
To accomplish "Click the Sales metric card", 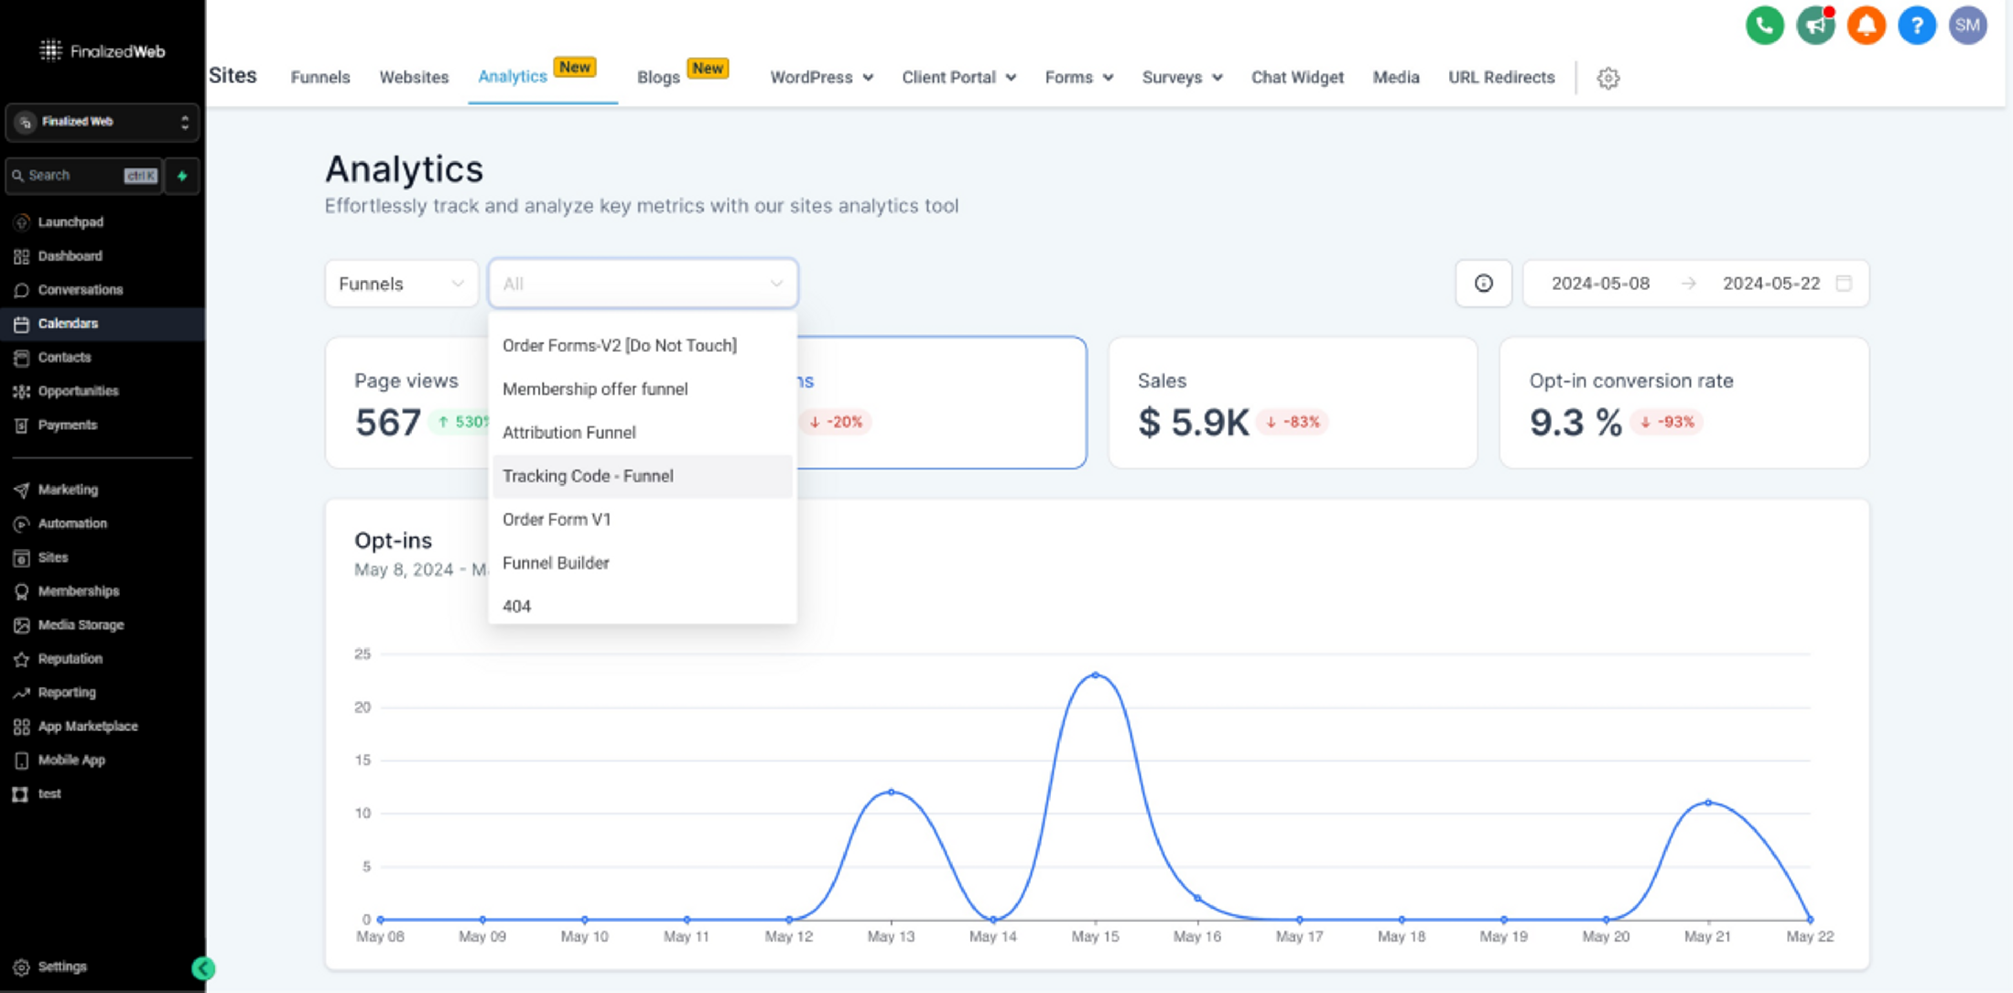I will click(1292, 402).
